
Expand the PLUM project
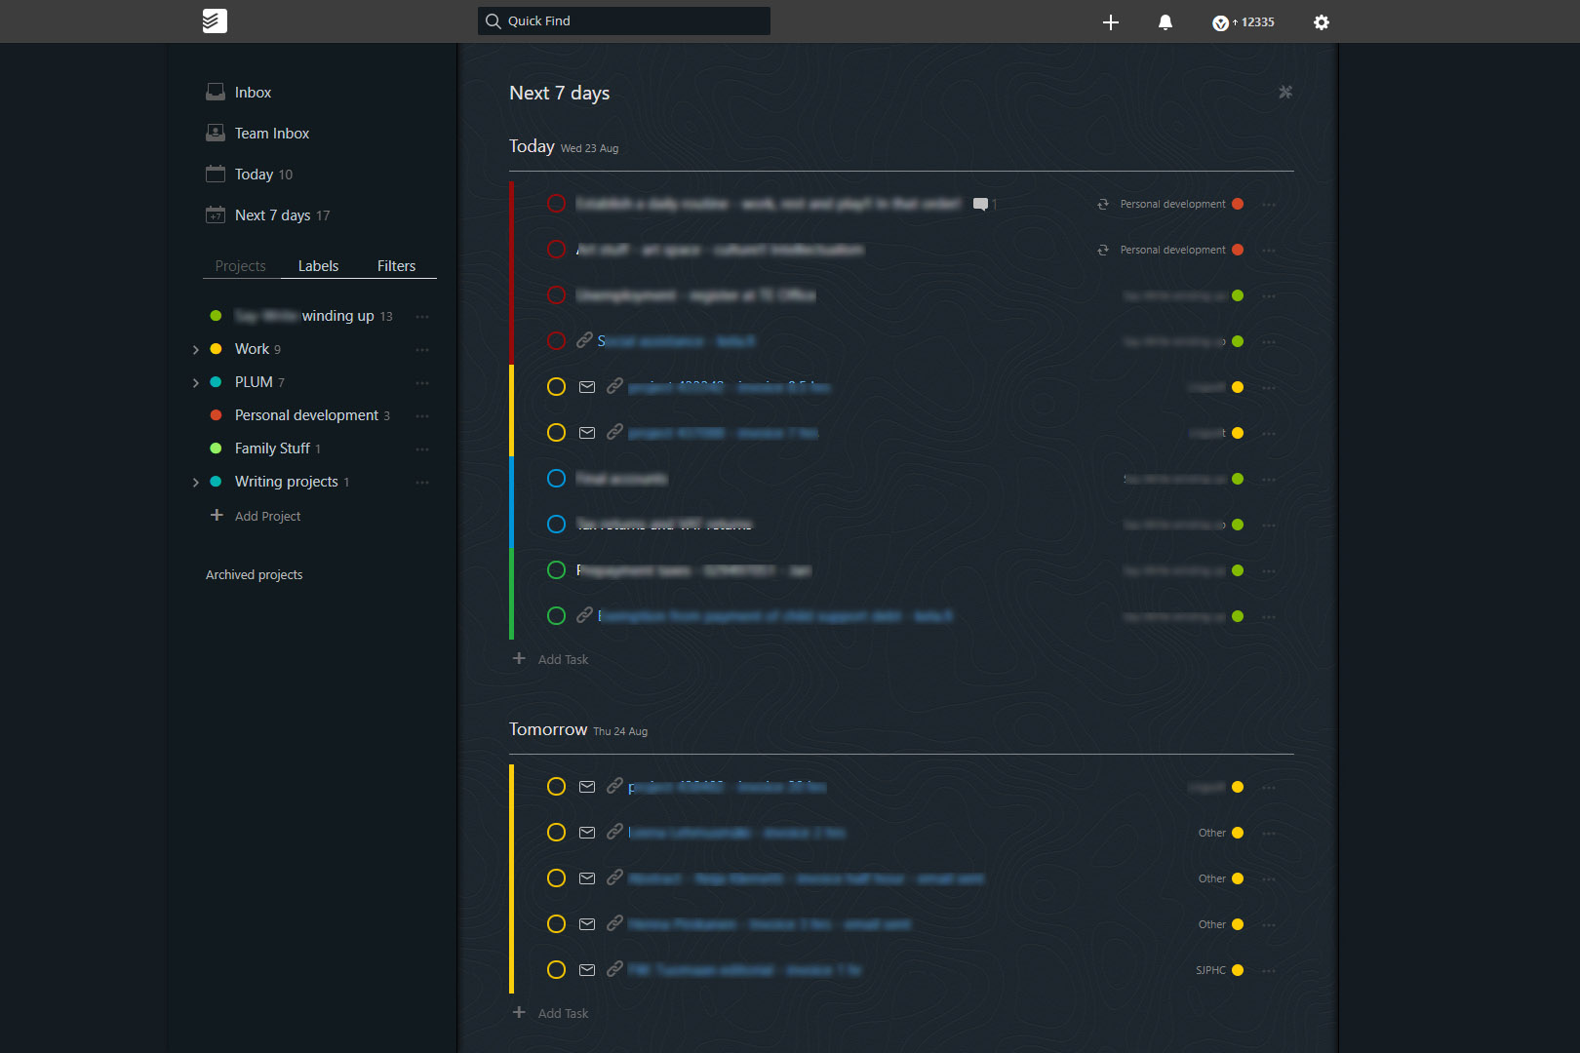pyautogui.click(x=196, y=383)
